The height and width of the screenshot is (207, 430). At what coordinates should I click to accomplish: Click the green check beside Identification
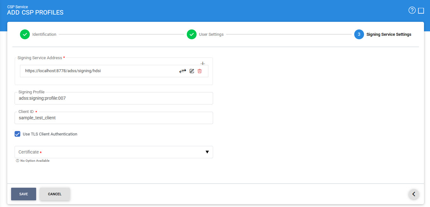point(25,34)
